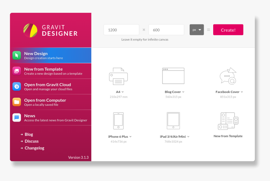
Task: Open the New from Template sidebar entry
Action: tap(51, 71)
